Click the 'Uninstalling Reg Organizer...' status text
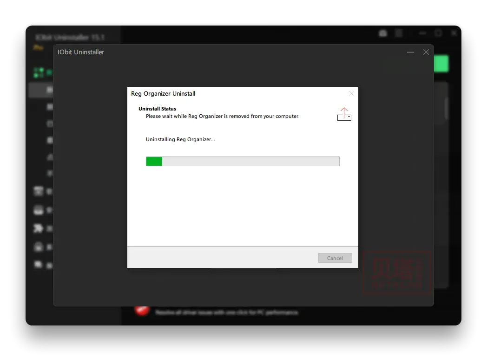Viewport: 487px width, 364px height. click(x=180, y=139)
